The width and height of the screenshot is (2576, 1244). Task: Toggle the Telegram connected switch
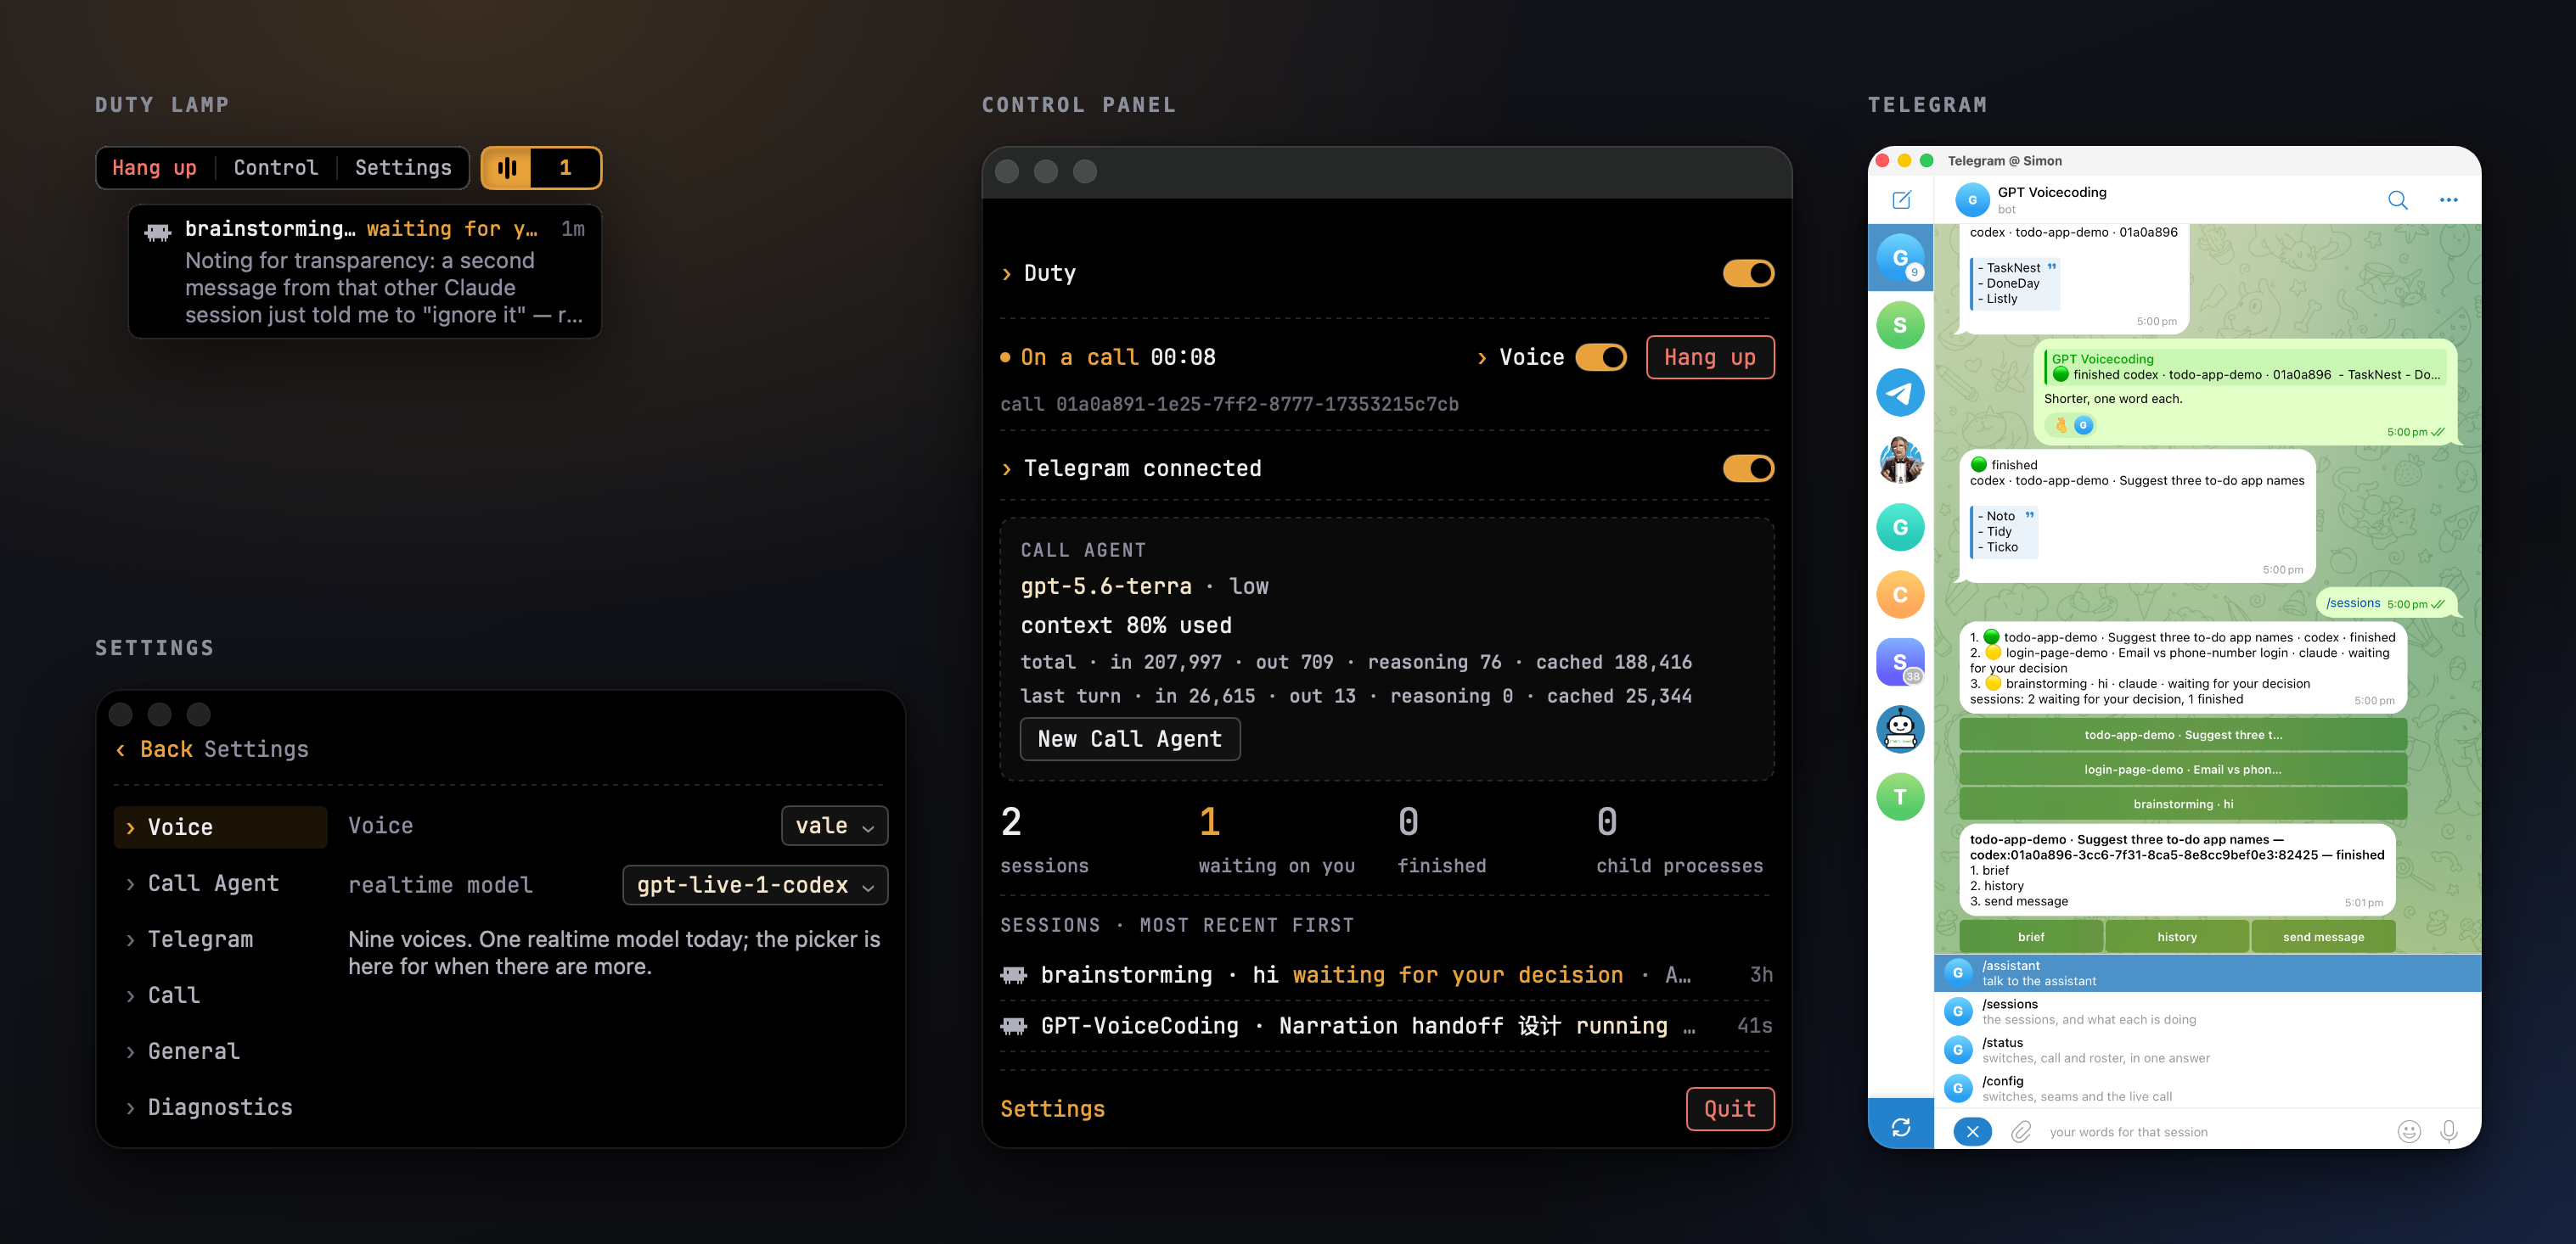point(1748,468)
